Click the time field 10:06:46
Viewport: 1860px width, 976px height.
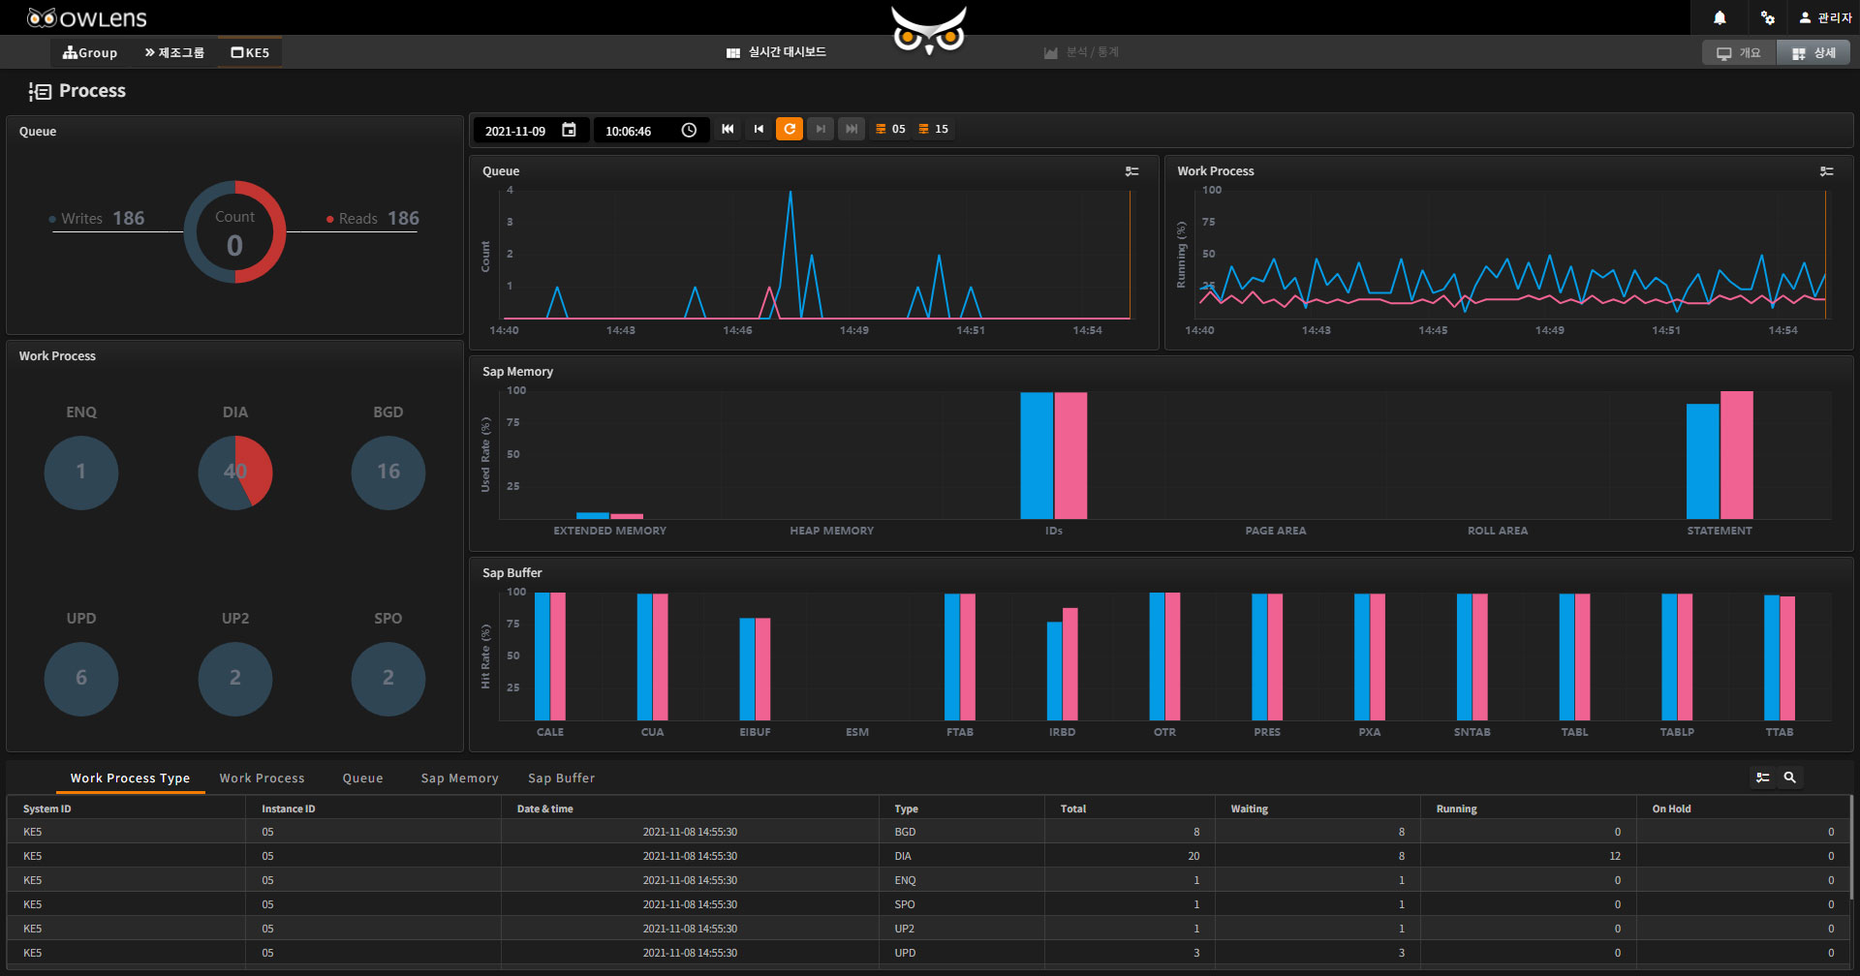pyautogui.click(x=629, y=131)
